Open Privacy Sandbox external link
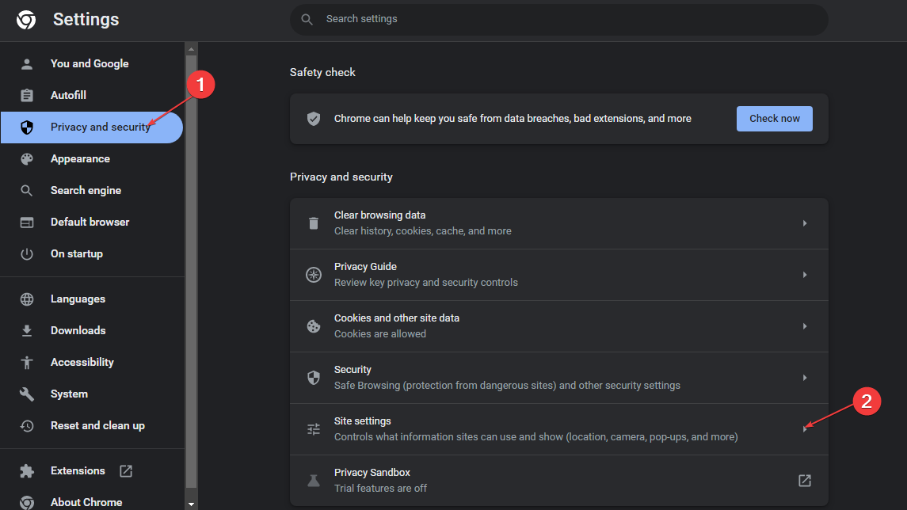 point(805,481)
